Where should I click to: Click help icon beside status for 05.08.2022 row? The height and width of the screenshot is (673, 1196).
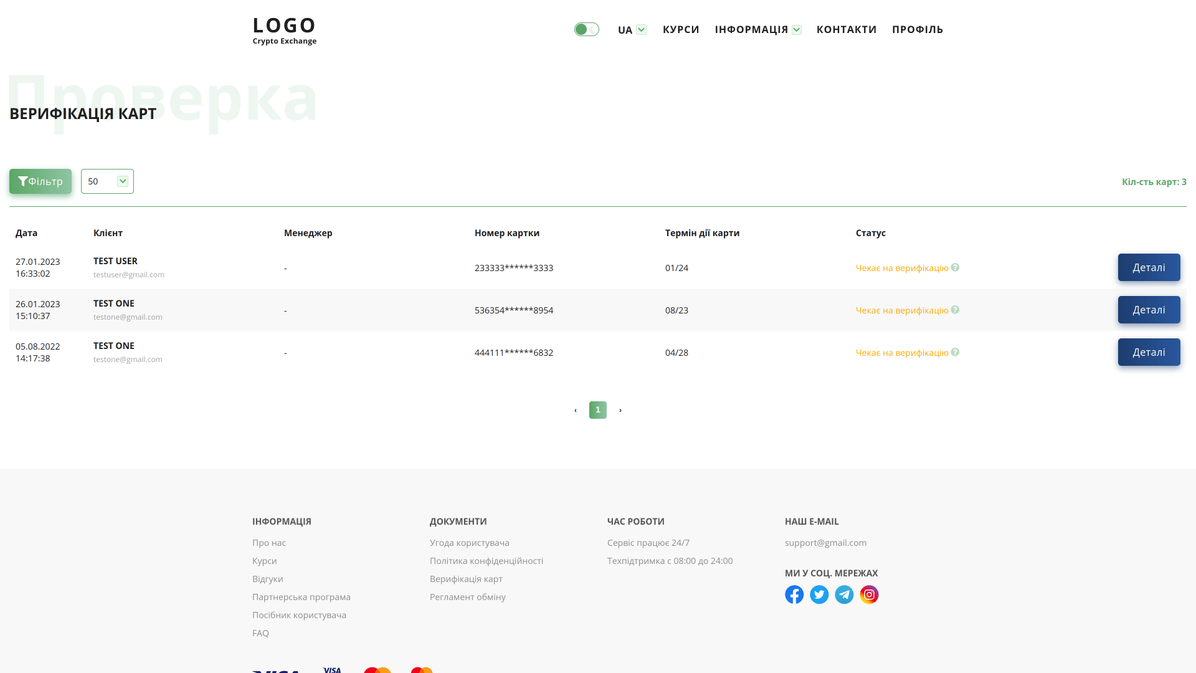click(955, 352)
